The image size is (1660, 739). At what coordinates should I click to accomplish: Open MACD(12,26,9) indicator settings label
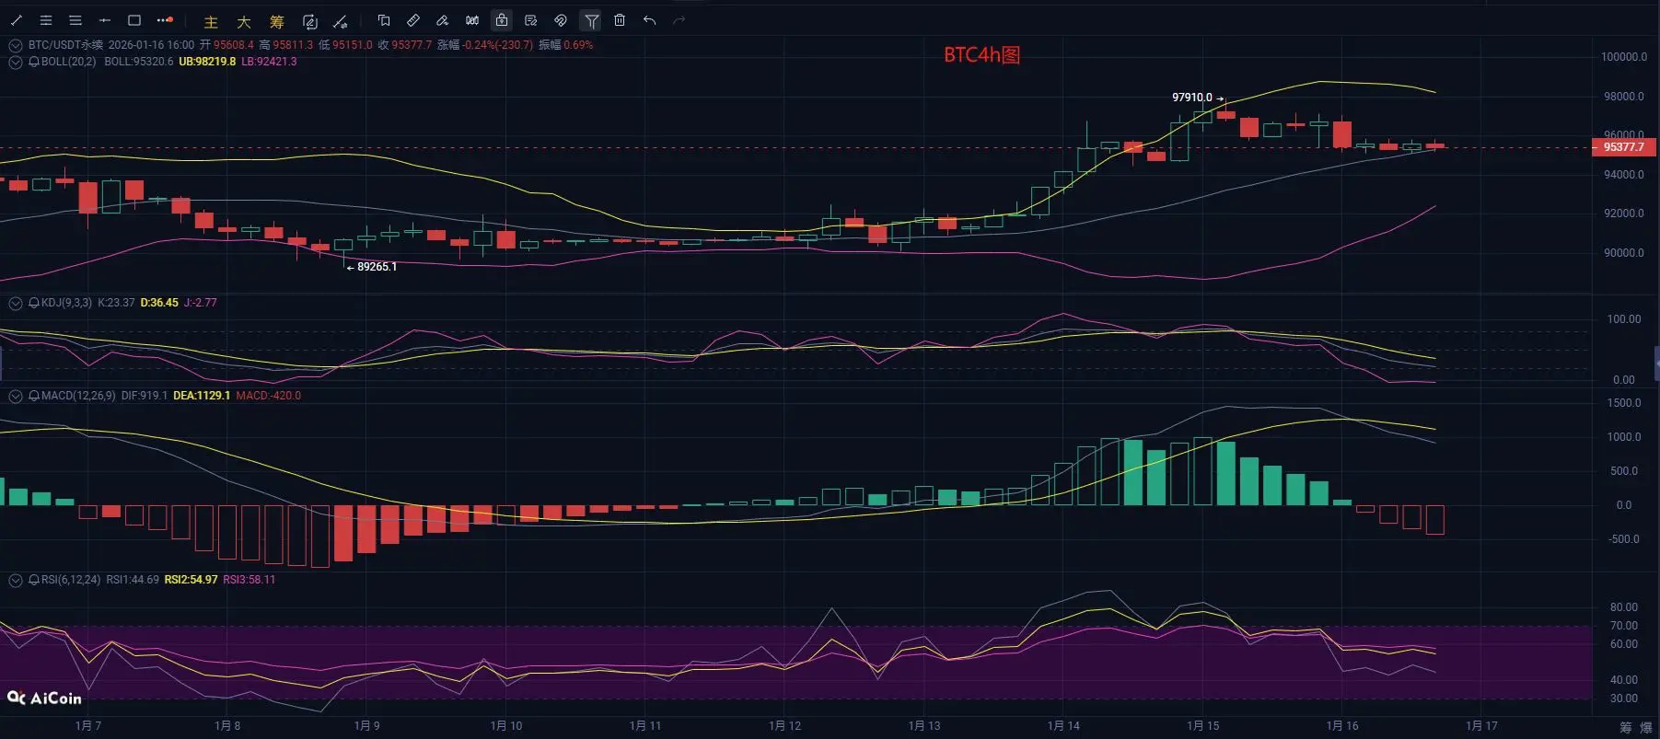[x=78, y=396]
